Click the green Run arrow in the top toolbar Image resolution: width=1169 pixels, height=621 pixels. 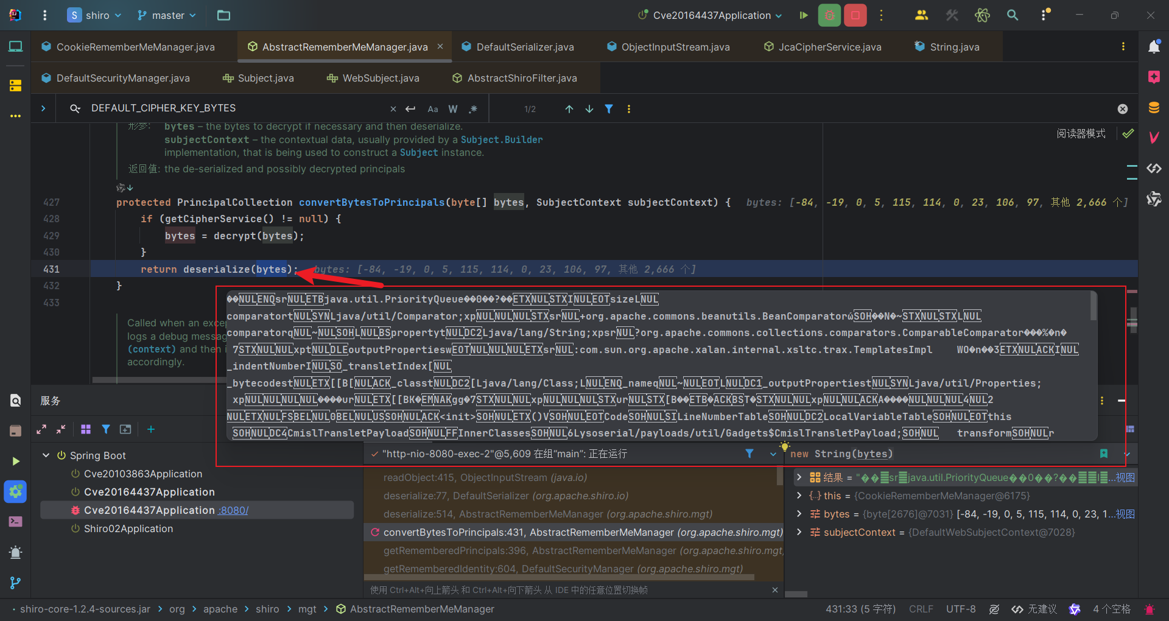click(x=804, y=15)
